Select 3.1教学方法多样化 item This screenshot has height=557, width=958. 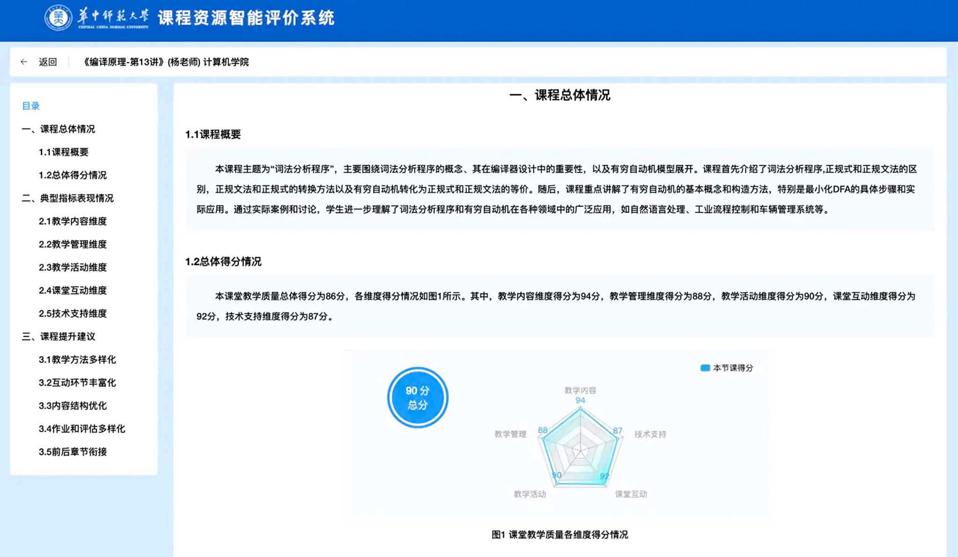77,359
